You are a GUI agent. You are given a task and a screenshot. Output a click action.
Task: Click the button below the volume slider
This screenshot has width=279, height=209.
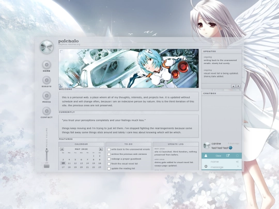pyautogui.click(x=47, y=166)
